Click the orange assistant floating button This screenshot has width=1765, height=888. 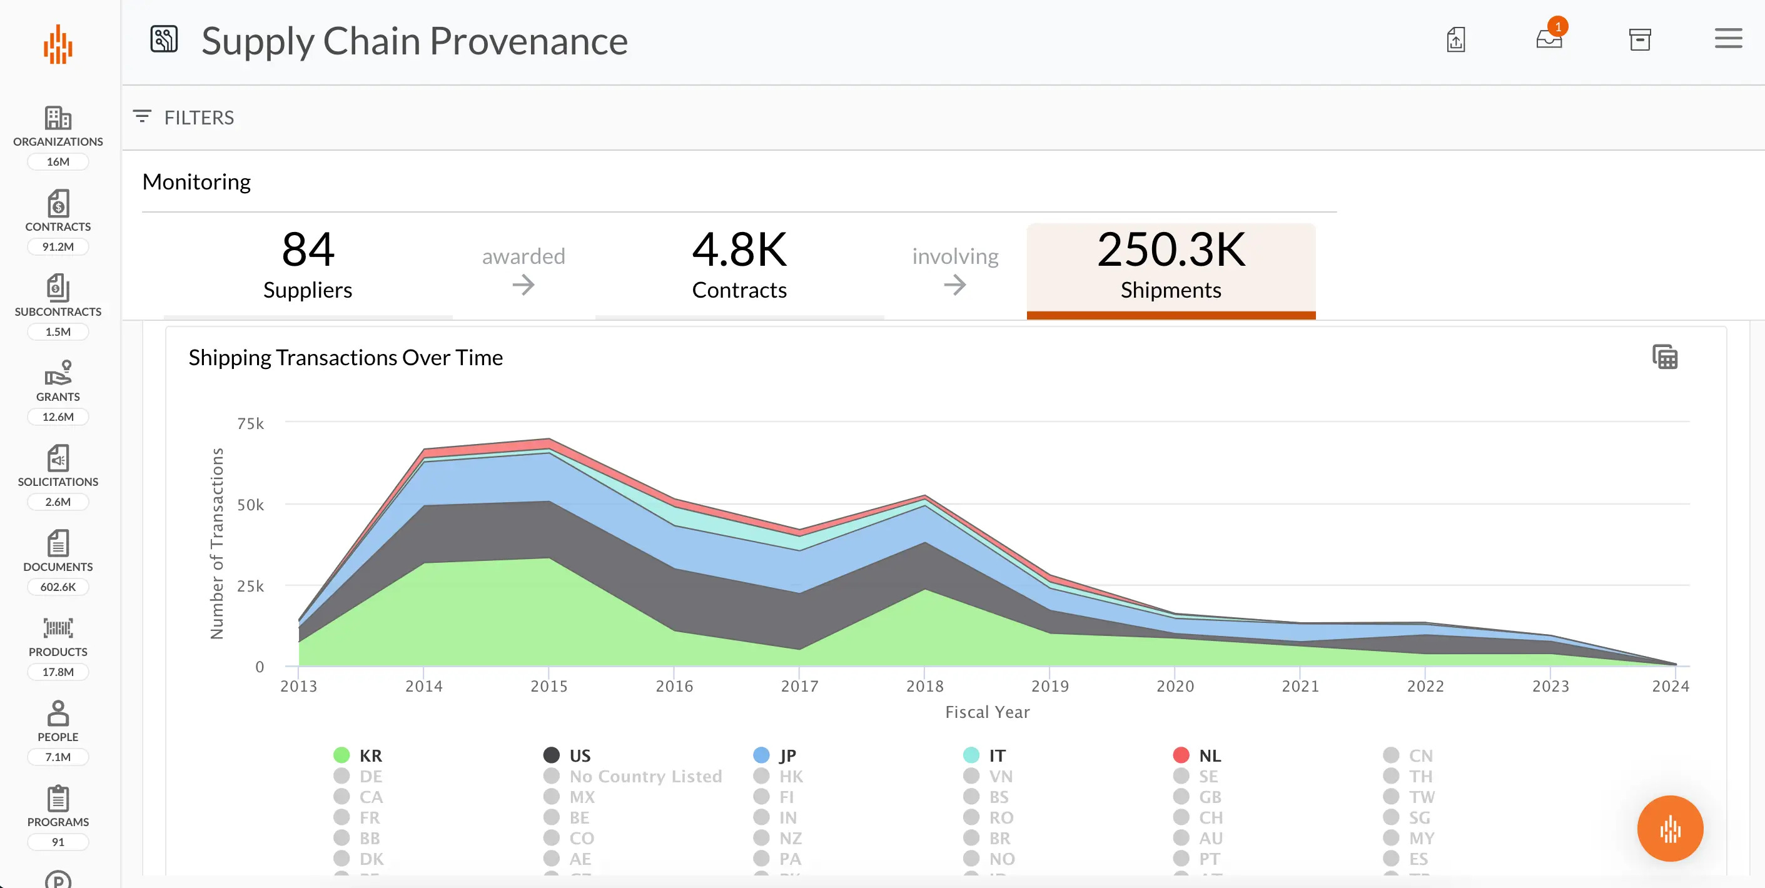tap(1670, 828)
